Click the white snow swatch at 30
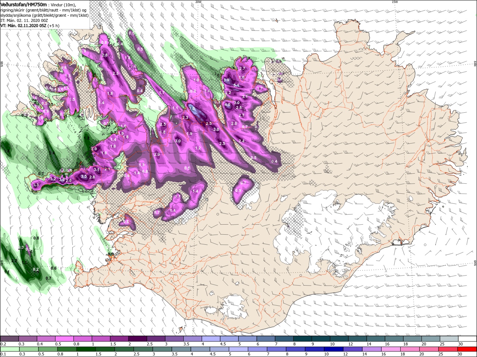This screenshot has height=357, width=477. [467, 339]
